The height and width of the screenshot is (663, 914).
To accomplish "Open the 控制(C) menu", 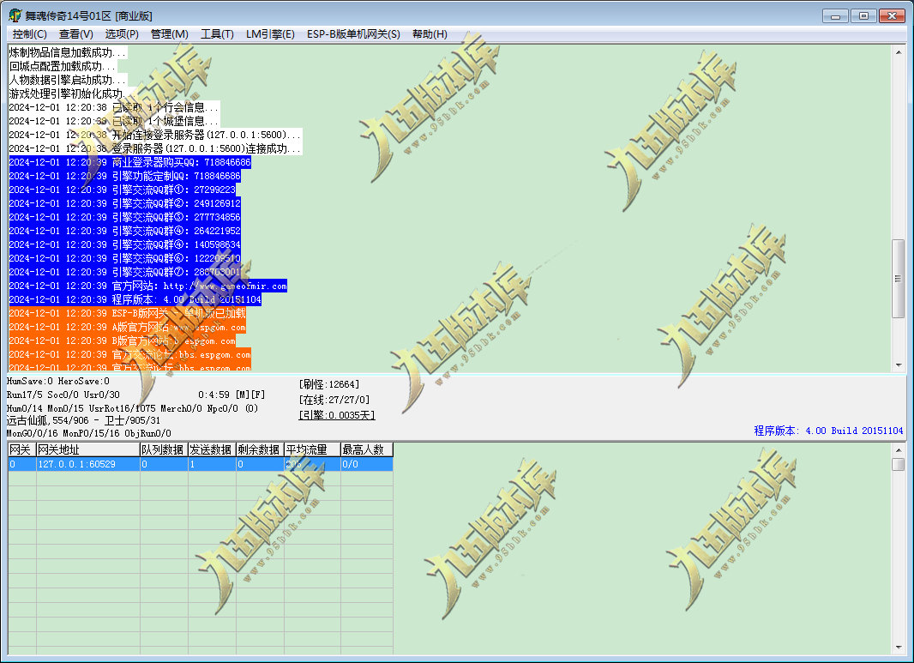I will (30, 34).
